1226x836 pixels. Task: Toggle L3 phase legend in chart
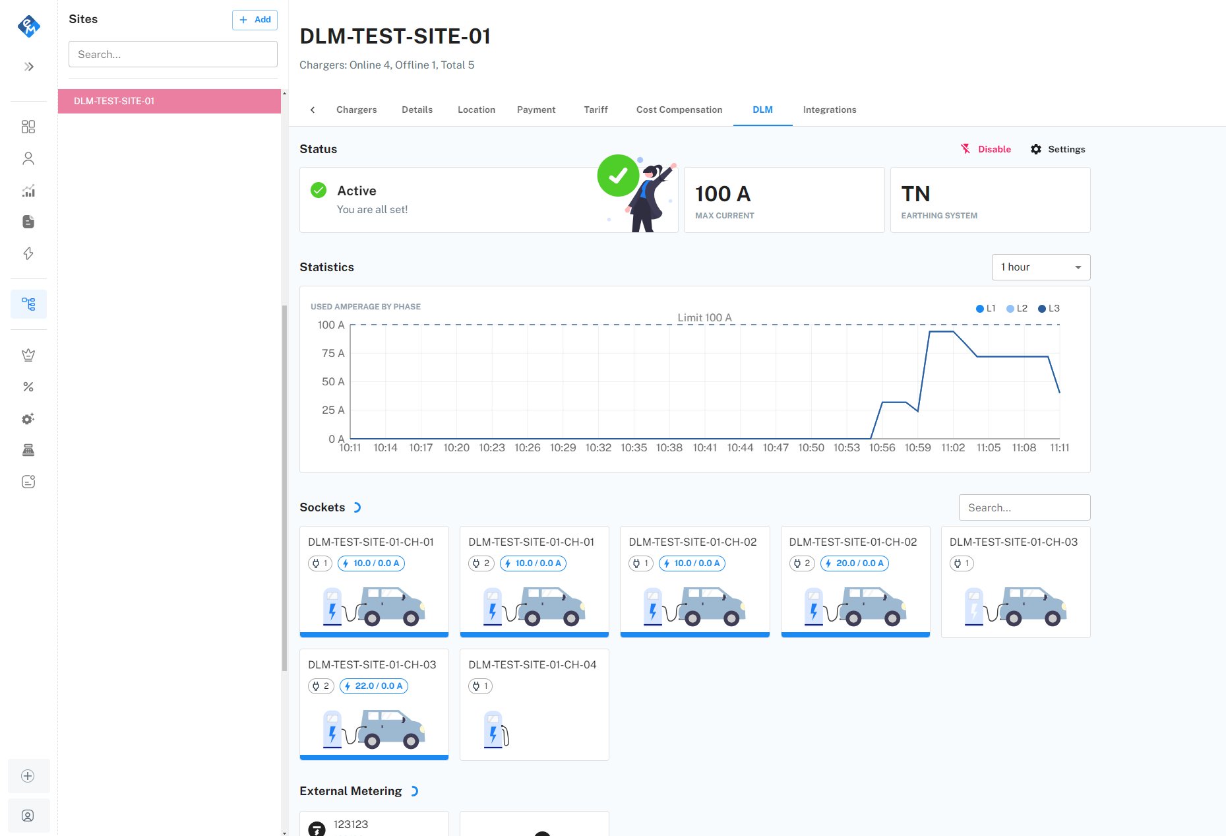[x=1048, y=308]
